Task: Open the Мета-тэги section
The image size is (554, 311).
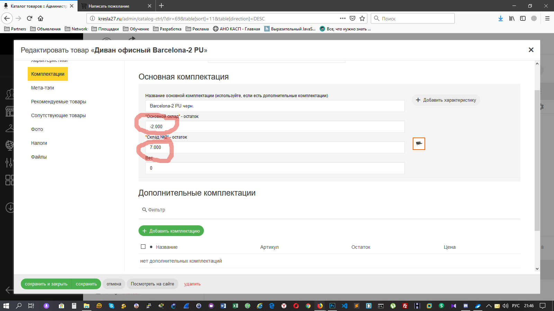Action: 43,88
